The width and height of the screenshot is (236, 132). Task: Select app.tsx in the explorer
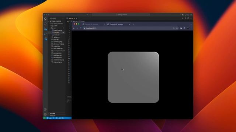(x=57, y=33)
